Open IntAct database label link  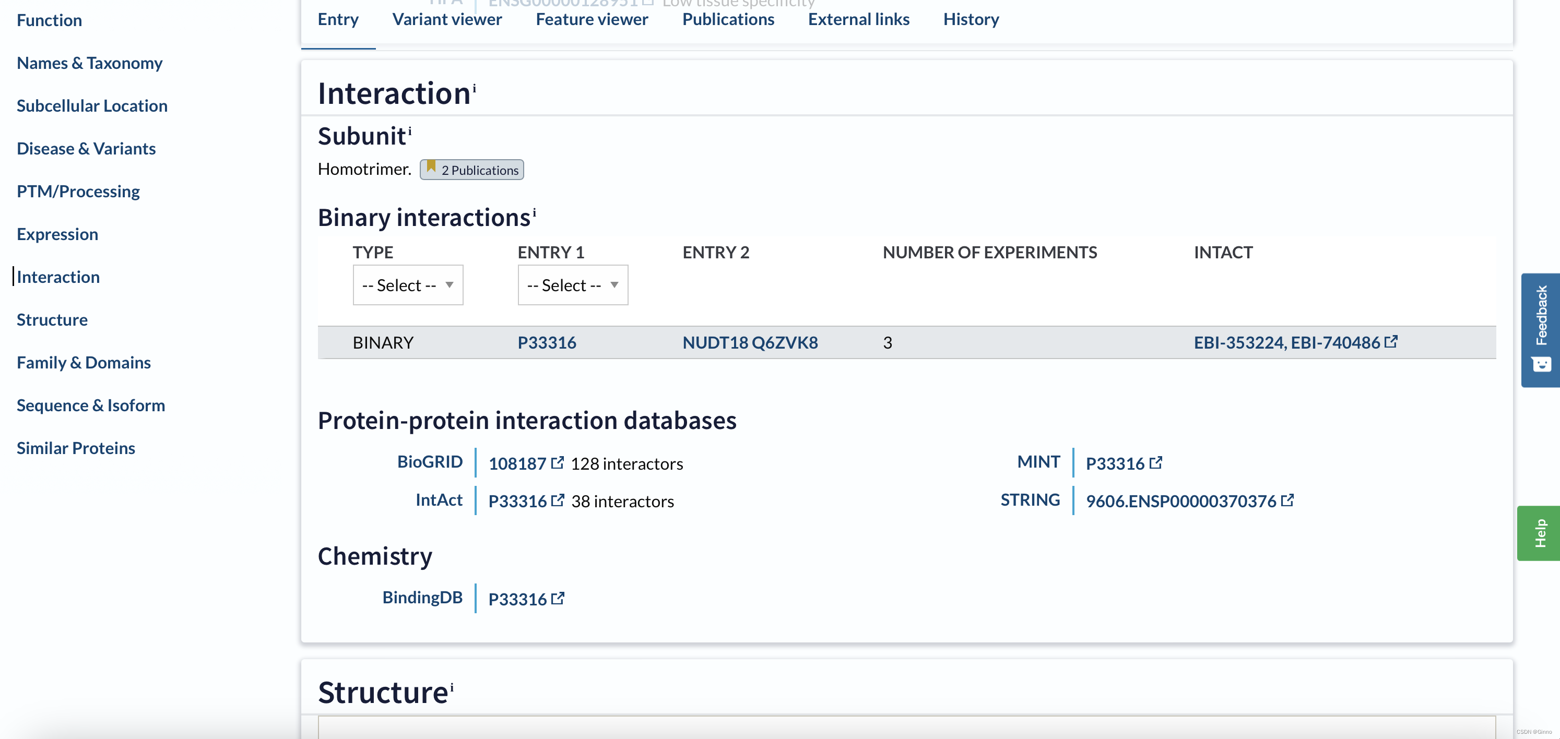click(439, 500)
